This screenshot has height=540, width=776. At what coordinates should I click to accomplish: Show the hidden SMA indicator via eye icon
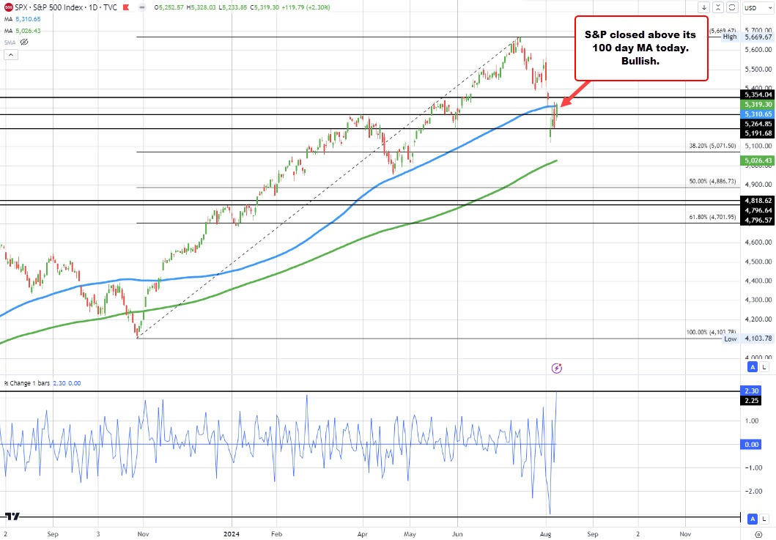[x=23, y=42]
